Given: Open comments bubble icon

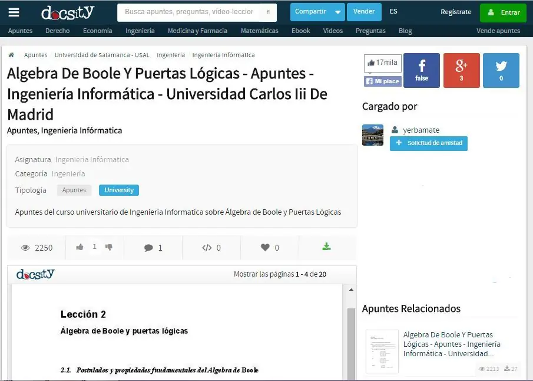Looking at the screenshot, I should click(x=148, y=248).
